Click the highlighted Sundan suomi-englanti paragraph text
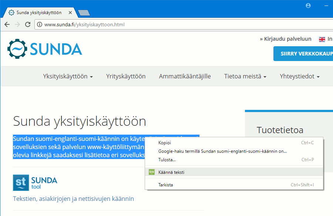Image resolution: width=333 pixels, height=216 pixels. click(x=79, y=147)
